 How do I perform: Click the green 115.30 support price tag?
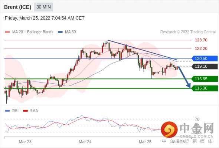click(205, 88)
